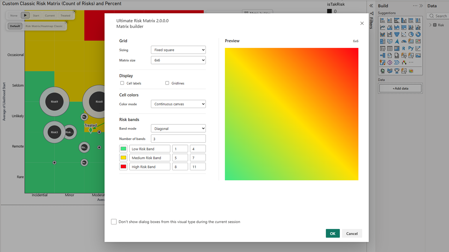449x252 pixels.
Task: Click the Low Risk Band name field
Action: point(150,149)
